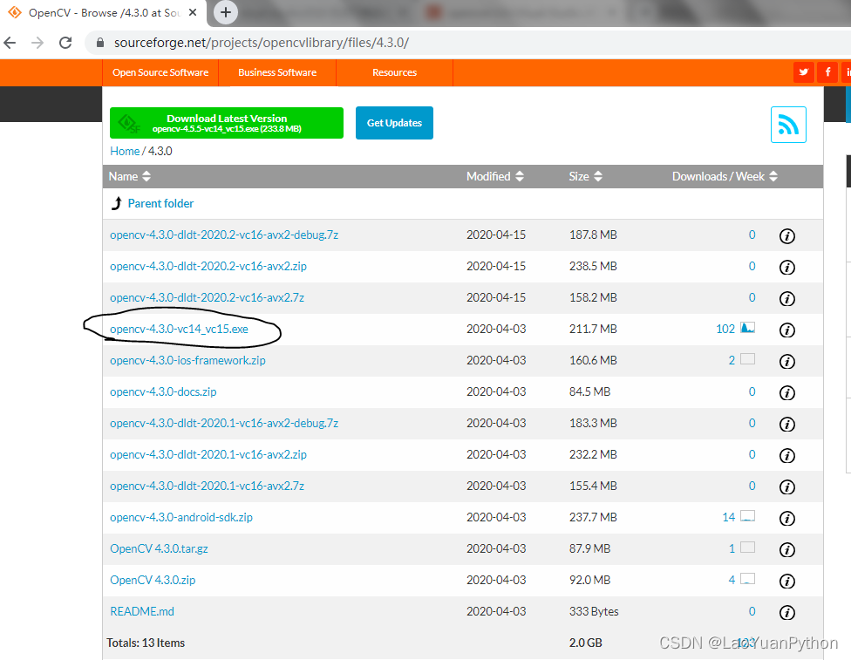
Task: Click the Get Updates button
Action: [x=394, y=123]
